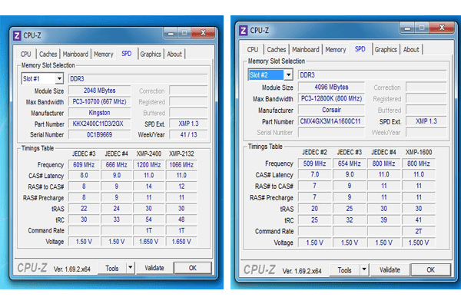
Task: Click the 4096 MBytes module size field
Action: coord(331,87)
